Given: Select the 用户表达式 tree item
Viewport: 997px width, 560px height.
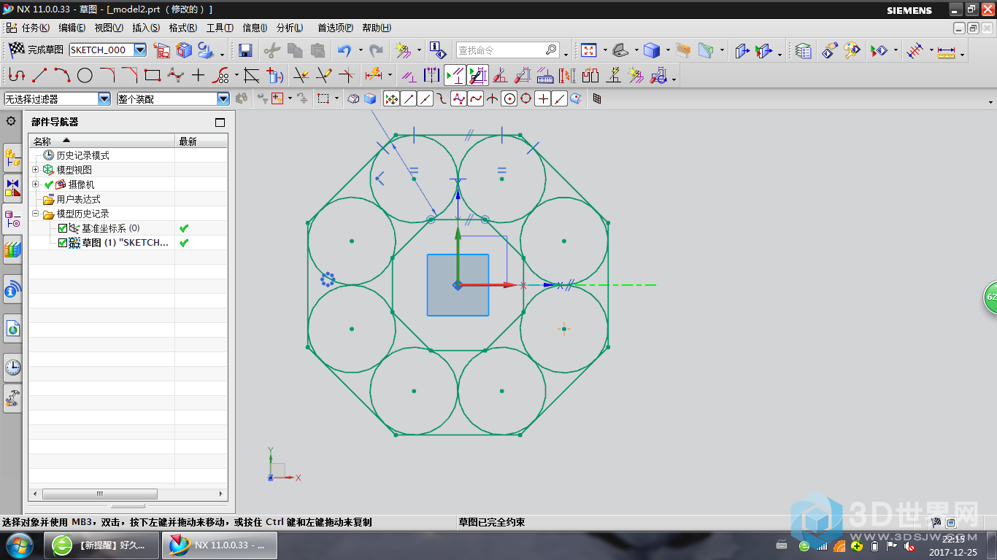Looking at the screenshot, I should click(79, 199).
